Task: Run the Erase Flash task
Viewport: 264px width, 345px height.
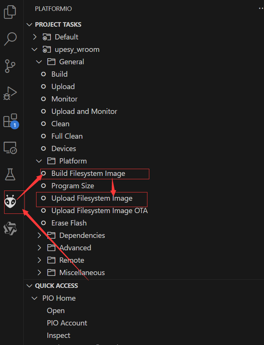Action: [x=69, y=223]
